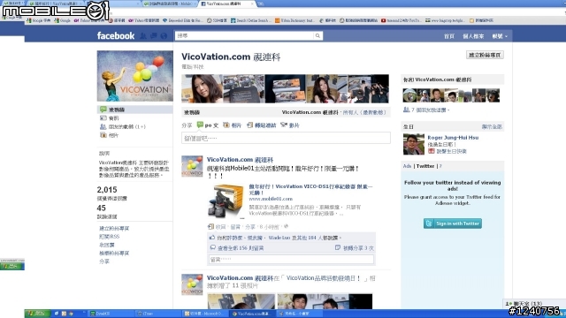Click the Windows Start button
The height and width of the screenshot is (318, 566).
coord(37,314)
